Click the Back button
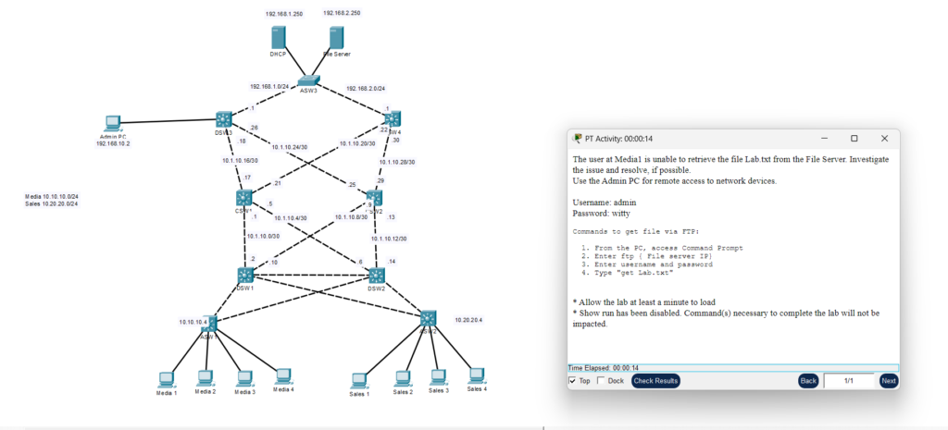The width and height of the screenshot is (948, 430). [x=808, y=380]
